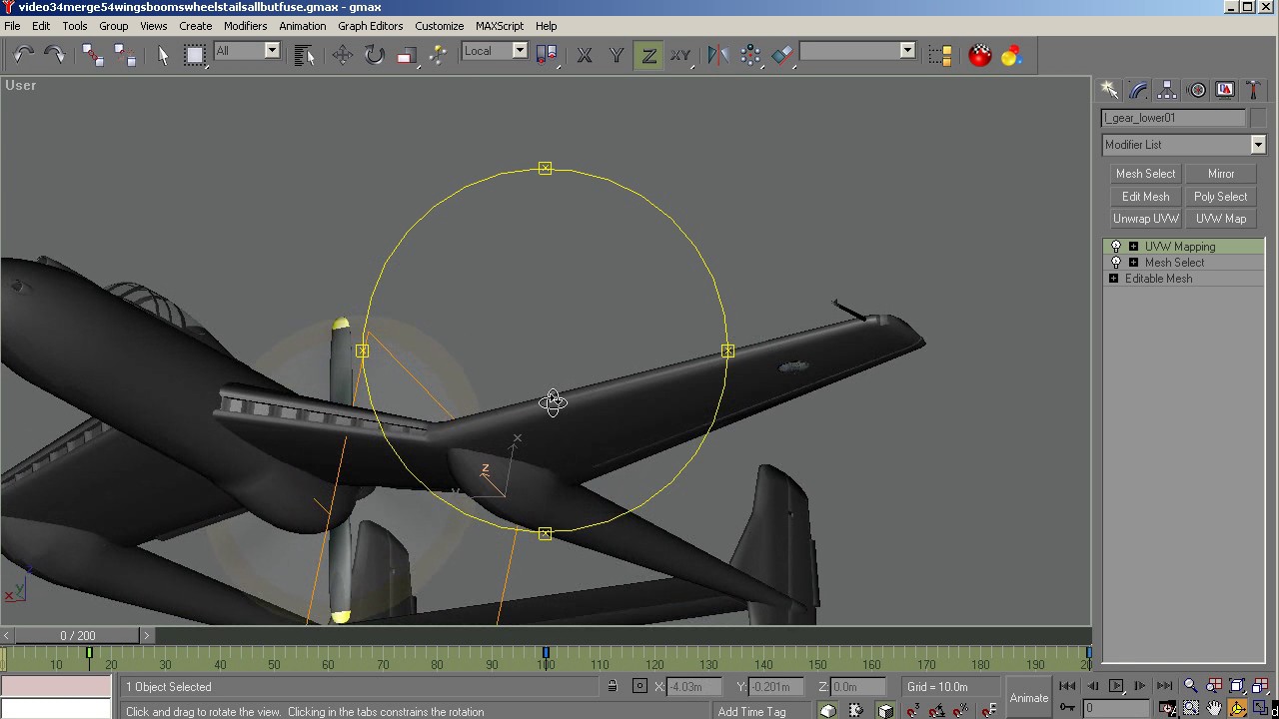The height and width of the screenshot is (719, 1279).
Task: Open the Customize menu
Action: coord(439,26)
